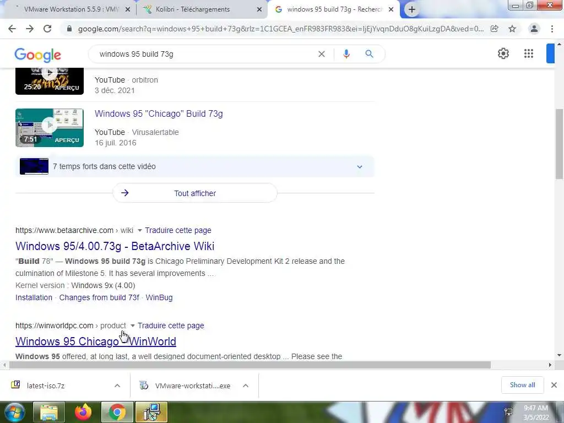The width and height of the screenshot is (564, 423).
Task: Open Google apps grid
Action: (x=528, y=53)
